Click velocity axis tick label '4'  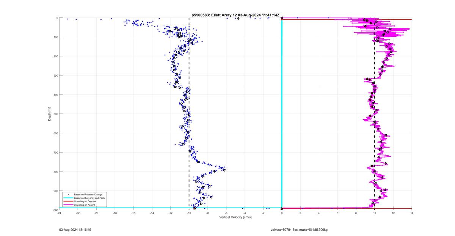click(319, 213)
